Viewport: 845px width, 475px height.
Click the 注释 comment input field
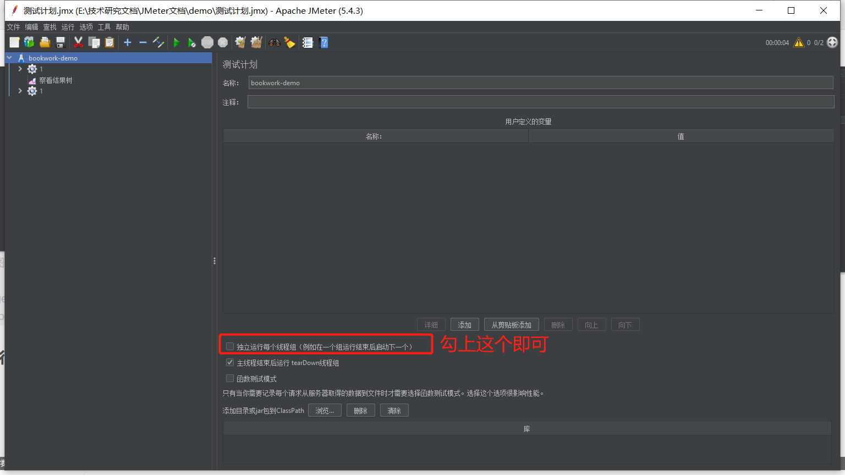coord(541,102)
